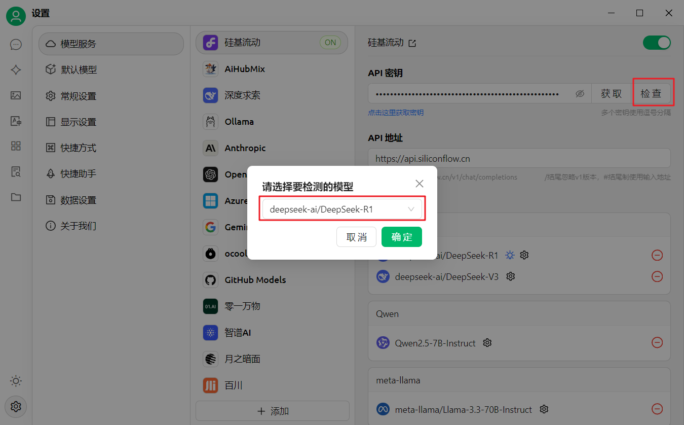Click the meta-llama/Llama-3.3-70B-Instruct model name

click(x=464, y=409)
